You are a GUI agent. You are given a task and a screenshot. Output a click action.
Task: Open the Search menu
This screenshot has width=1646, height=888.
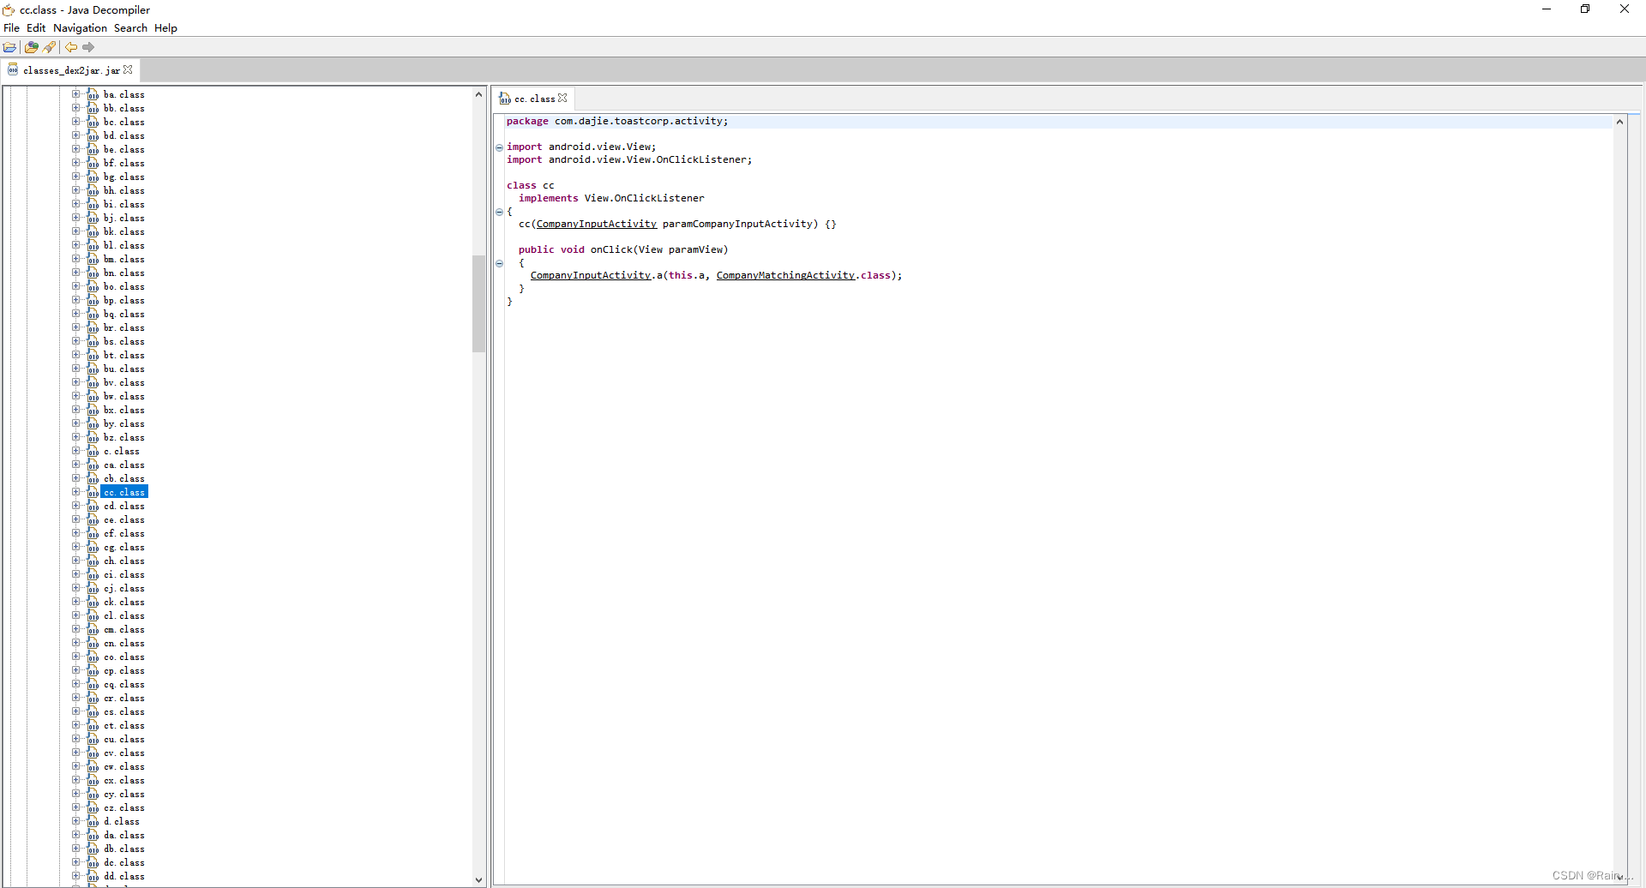[x=130, y=28]
